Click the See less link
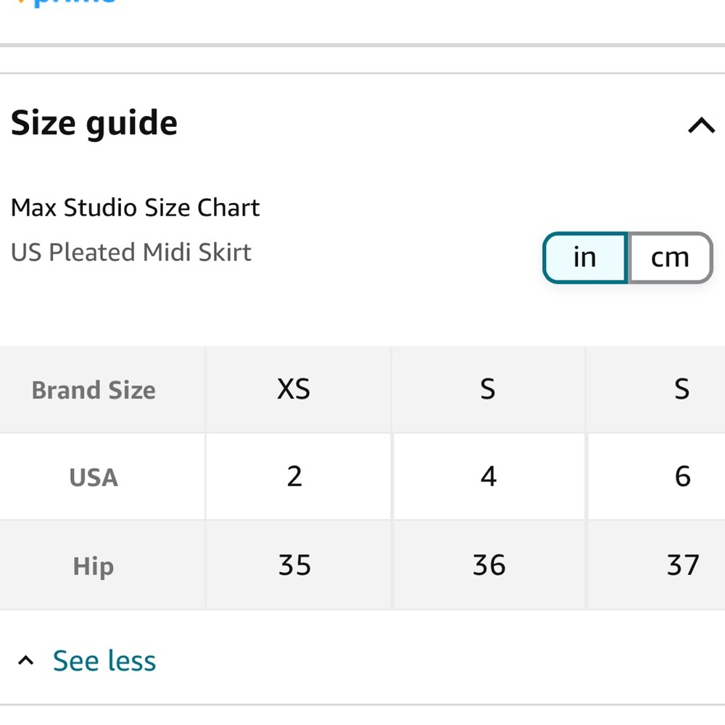The image size is (725, 725). pos(104,660)
